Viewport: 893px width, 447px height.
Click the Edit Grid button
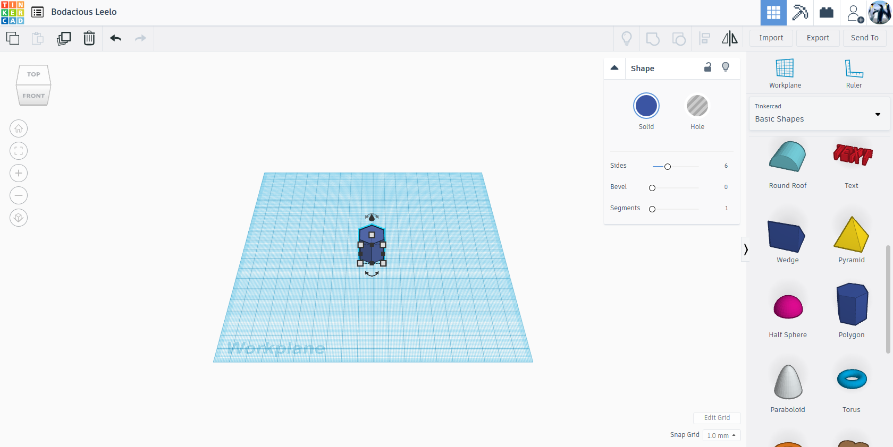(x=717, y=418)
